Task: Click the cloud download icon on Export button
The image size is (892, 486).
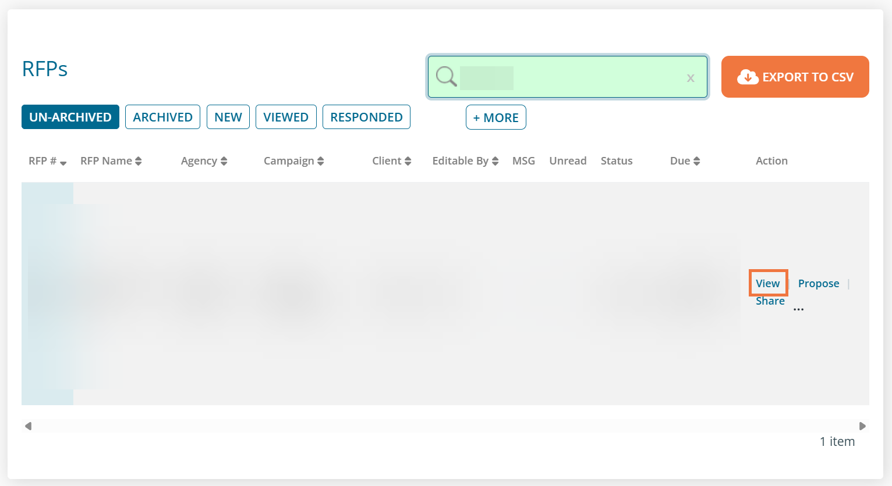Action: 748,77
